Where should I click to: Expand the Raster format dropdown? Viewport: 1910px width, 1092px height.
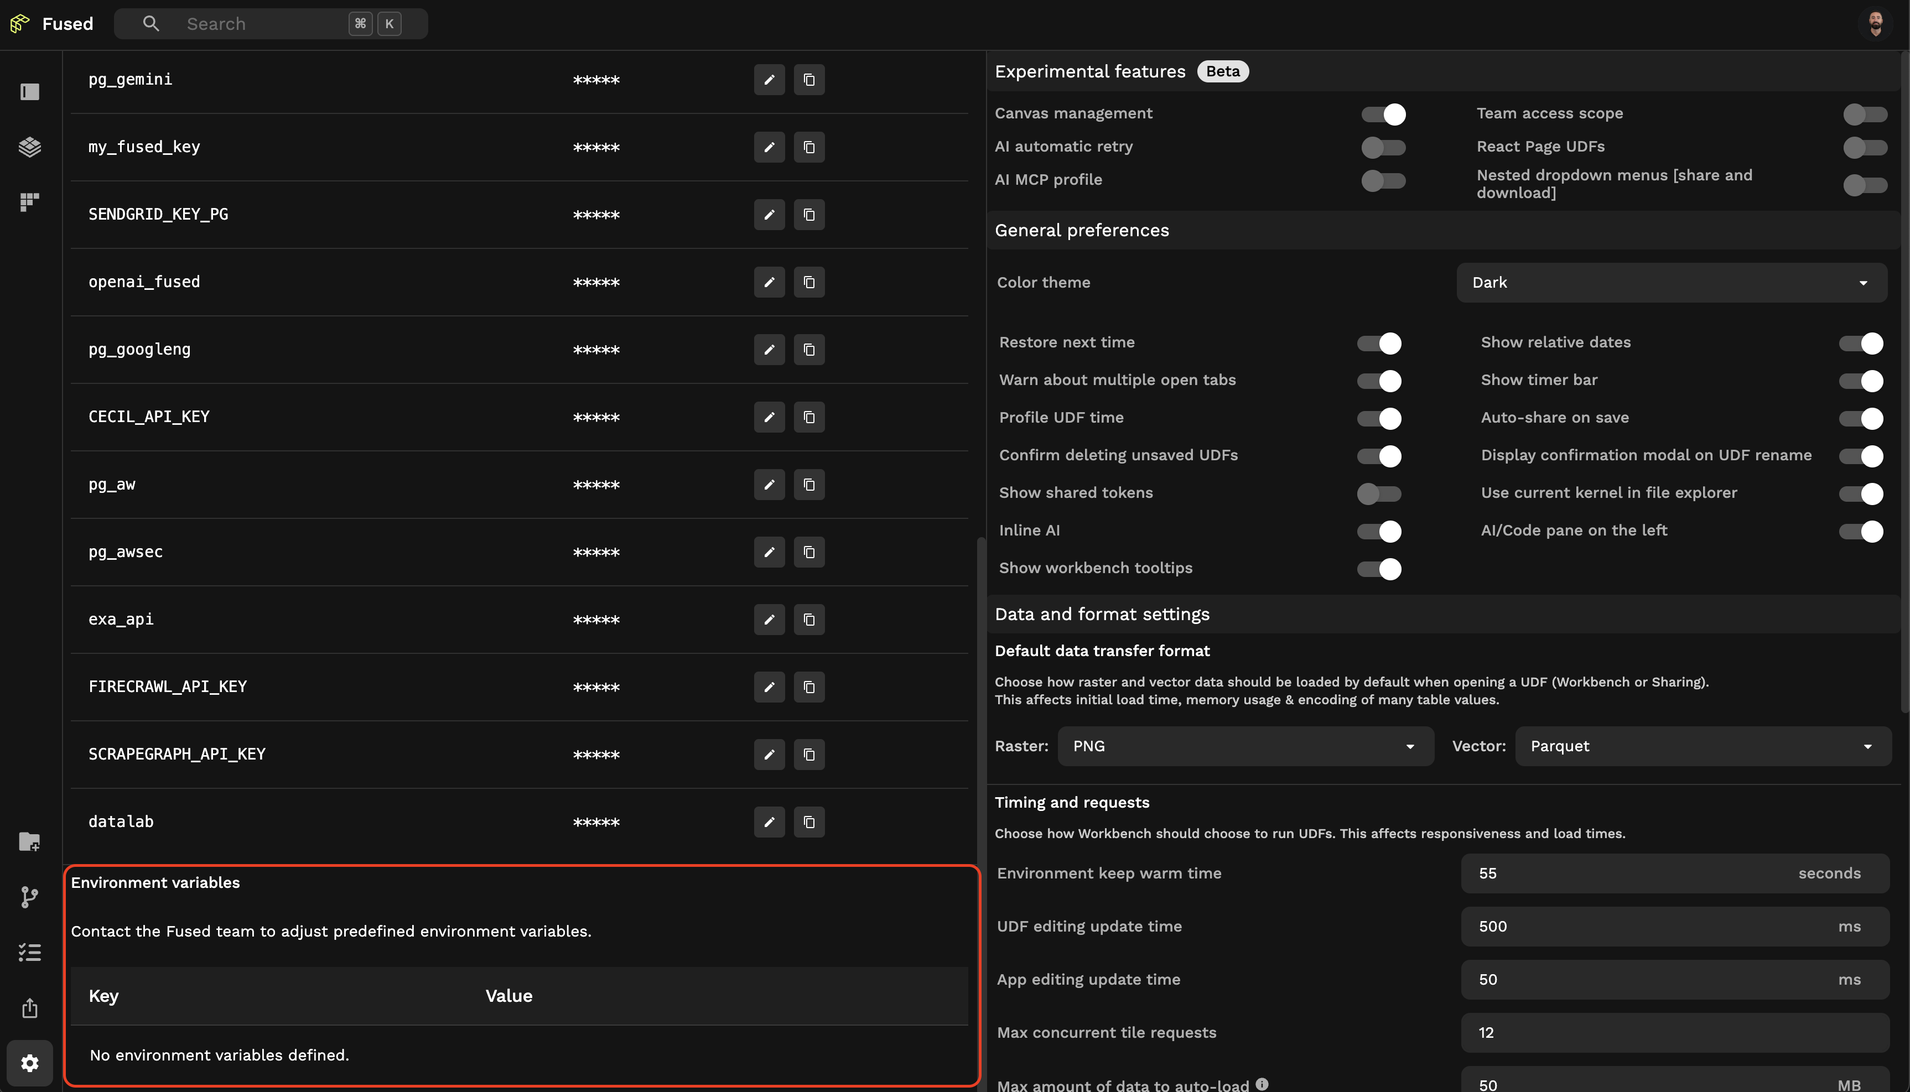1245,746
